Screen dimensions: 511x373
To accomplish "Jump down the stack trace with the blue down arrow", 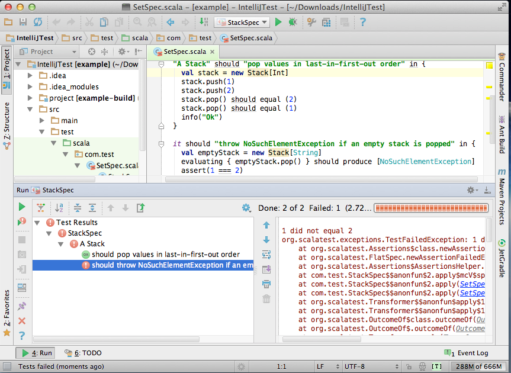I will [266, 240].
